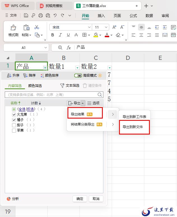The width and height of the screenshot is (177, 217).
Task: Open the 数量2 column filter arrow
Action: pos(110,68)
